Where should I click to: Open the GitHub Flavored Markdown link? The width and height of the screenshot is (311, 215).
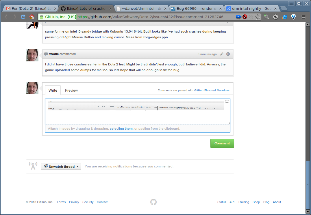coord(212,90)
